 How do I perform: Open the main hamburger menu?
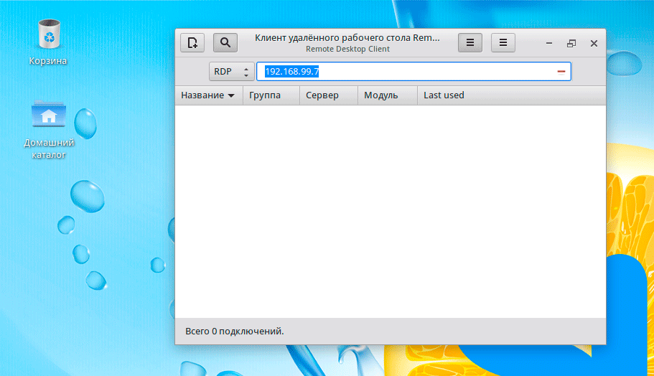(503, 43)
